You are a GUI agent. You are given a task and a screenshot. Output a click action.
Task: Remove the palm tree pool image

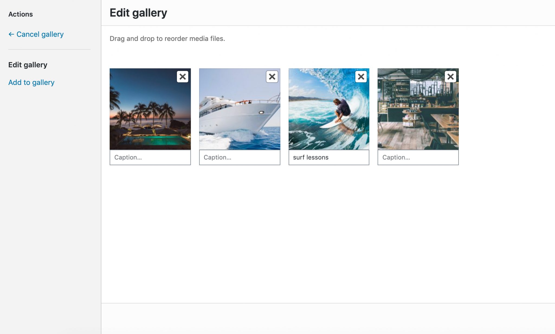tap(183, 77)
